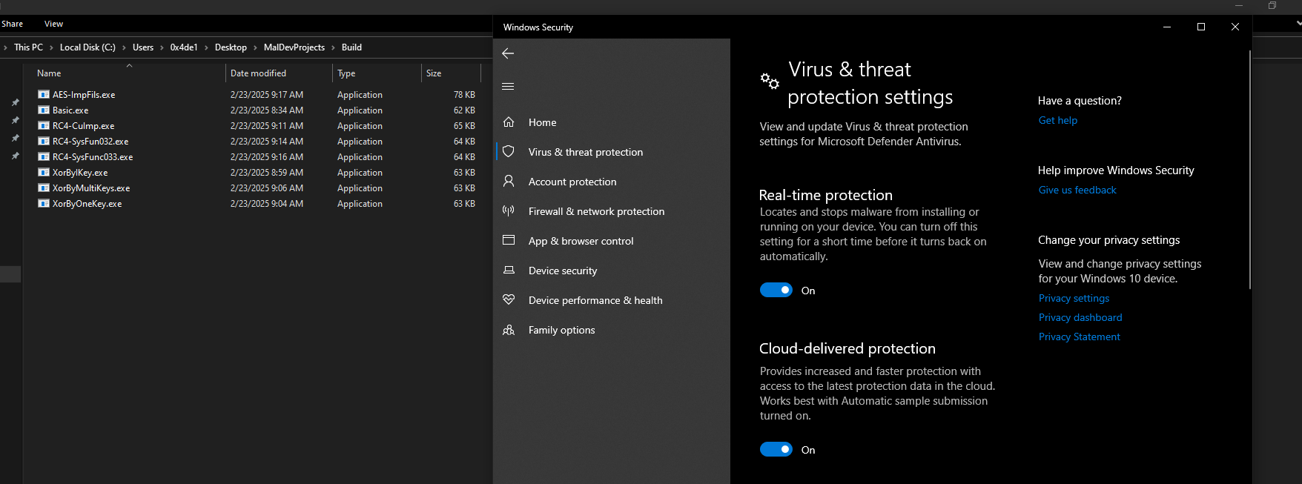The image size is (1302, 484).
Task: Open the Give us feedback link
Action: point(1077,190)
